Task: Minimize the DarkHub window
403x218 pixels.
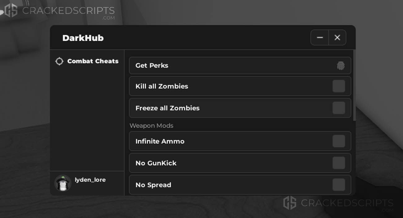Action: click(320, 38)
